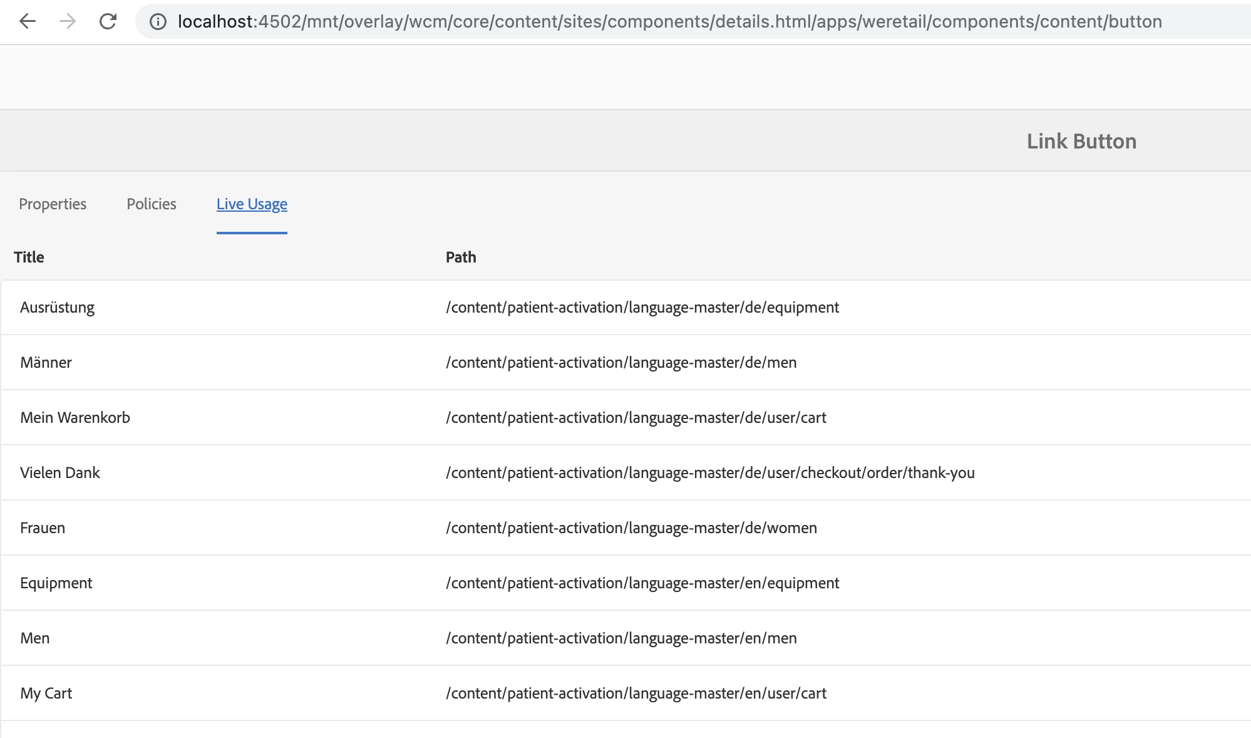1251x738 pixels.
Task: Click the browser forward arrow
Action: click(x=68, y=21)
